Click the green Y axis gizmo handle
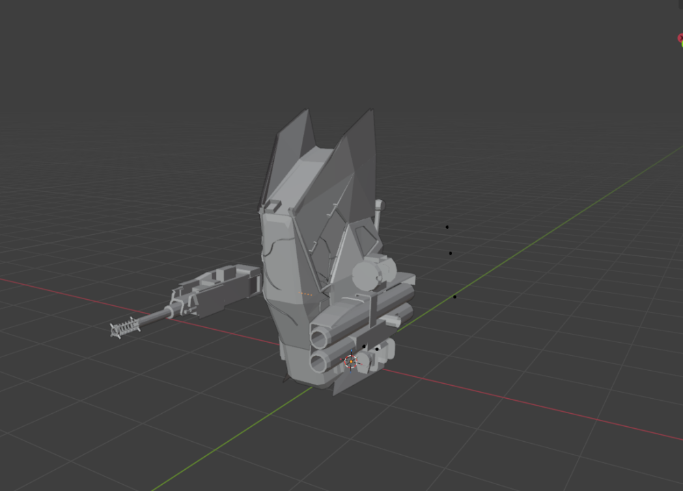Screen dimensions: 683x491 [x=682, y=44]
